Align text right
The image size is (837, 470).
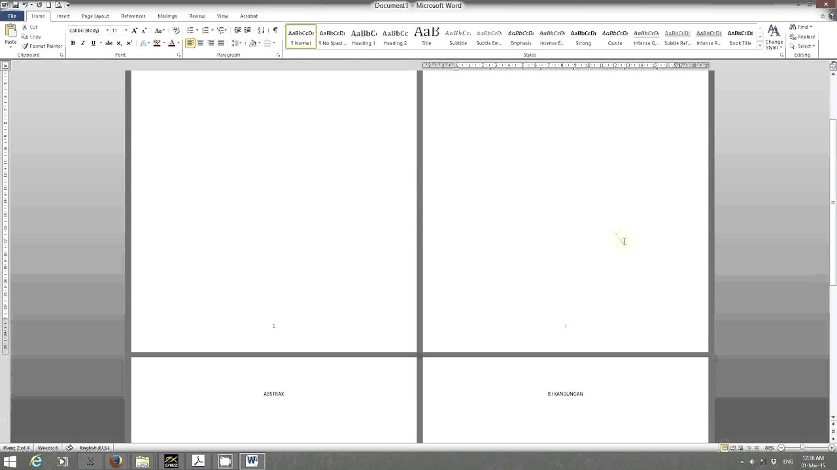point(211,43)
